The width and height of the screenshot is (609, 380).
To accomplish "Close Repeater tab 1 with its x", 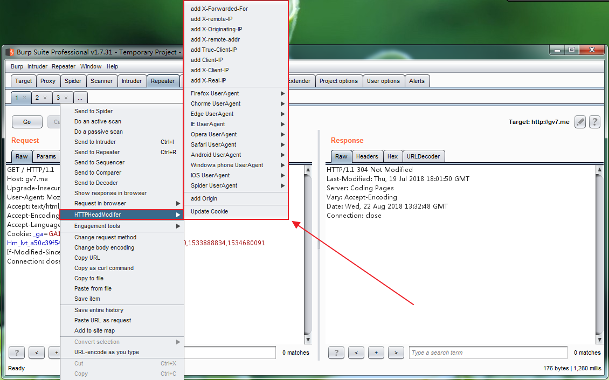I will pos(24,98).
